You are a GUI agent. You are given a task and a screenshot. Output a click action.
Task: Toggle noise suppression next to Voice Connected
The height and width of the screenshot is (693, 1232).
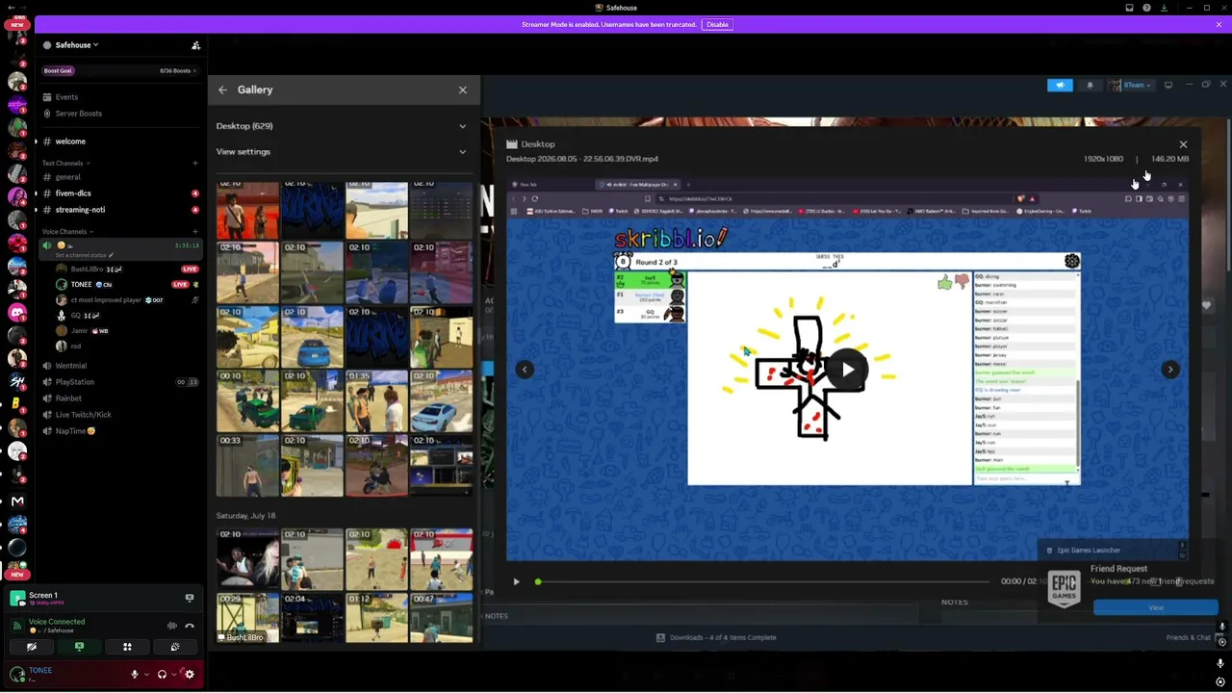point(172,626)
